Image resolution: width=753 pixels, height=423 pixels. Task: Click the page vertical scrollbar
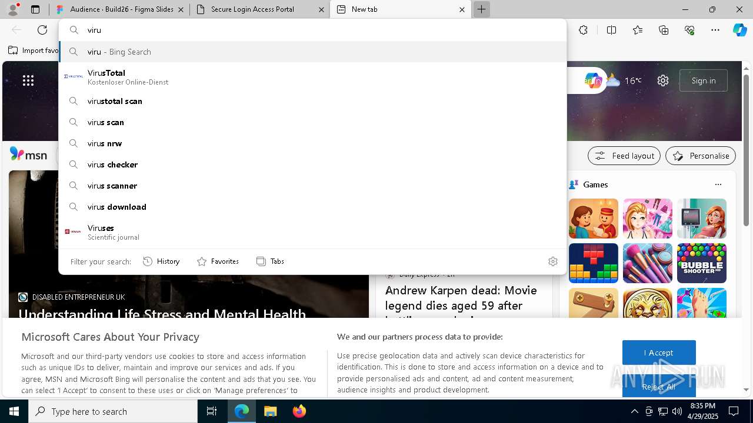point(746,150)
